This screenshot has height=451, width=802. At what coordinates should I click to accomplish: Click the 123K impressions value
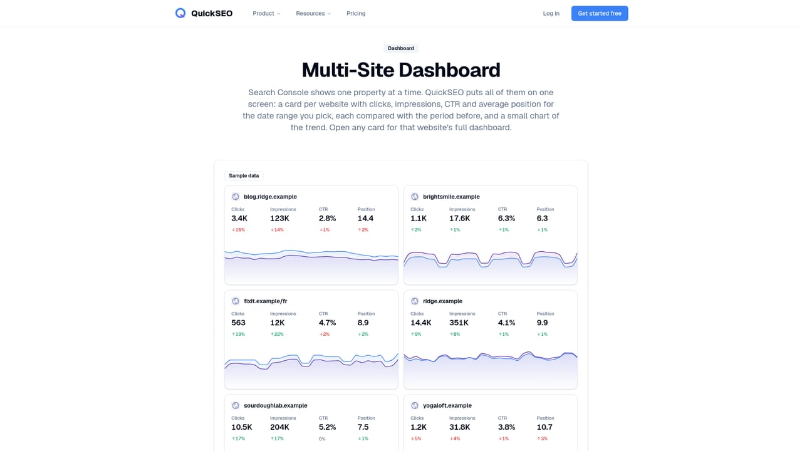coord(279,219)
